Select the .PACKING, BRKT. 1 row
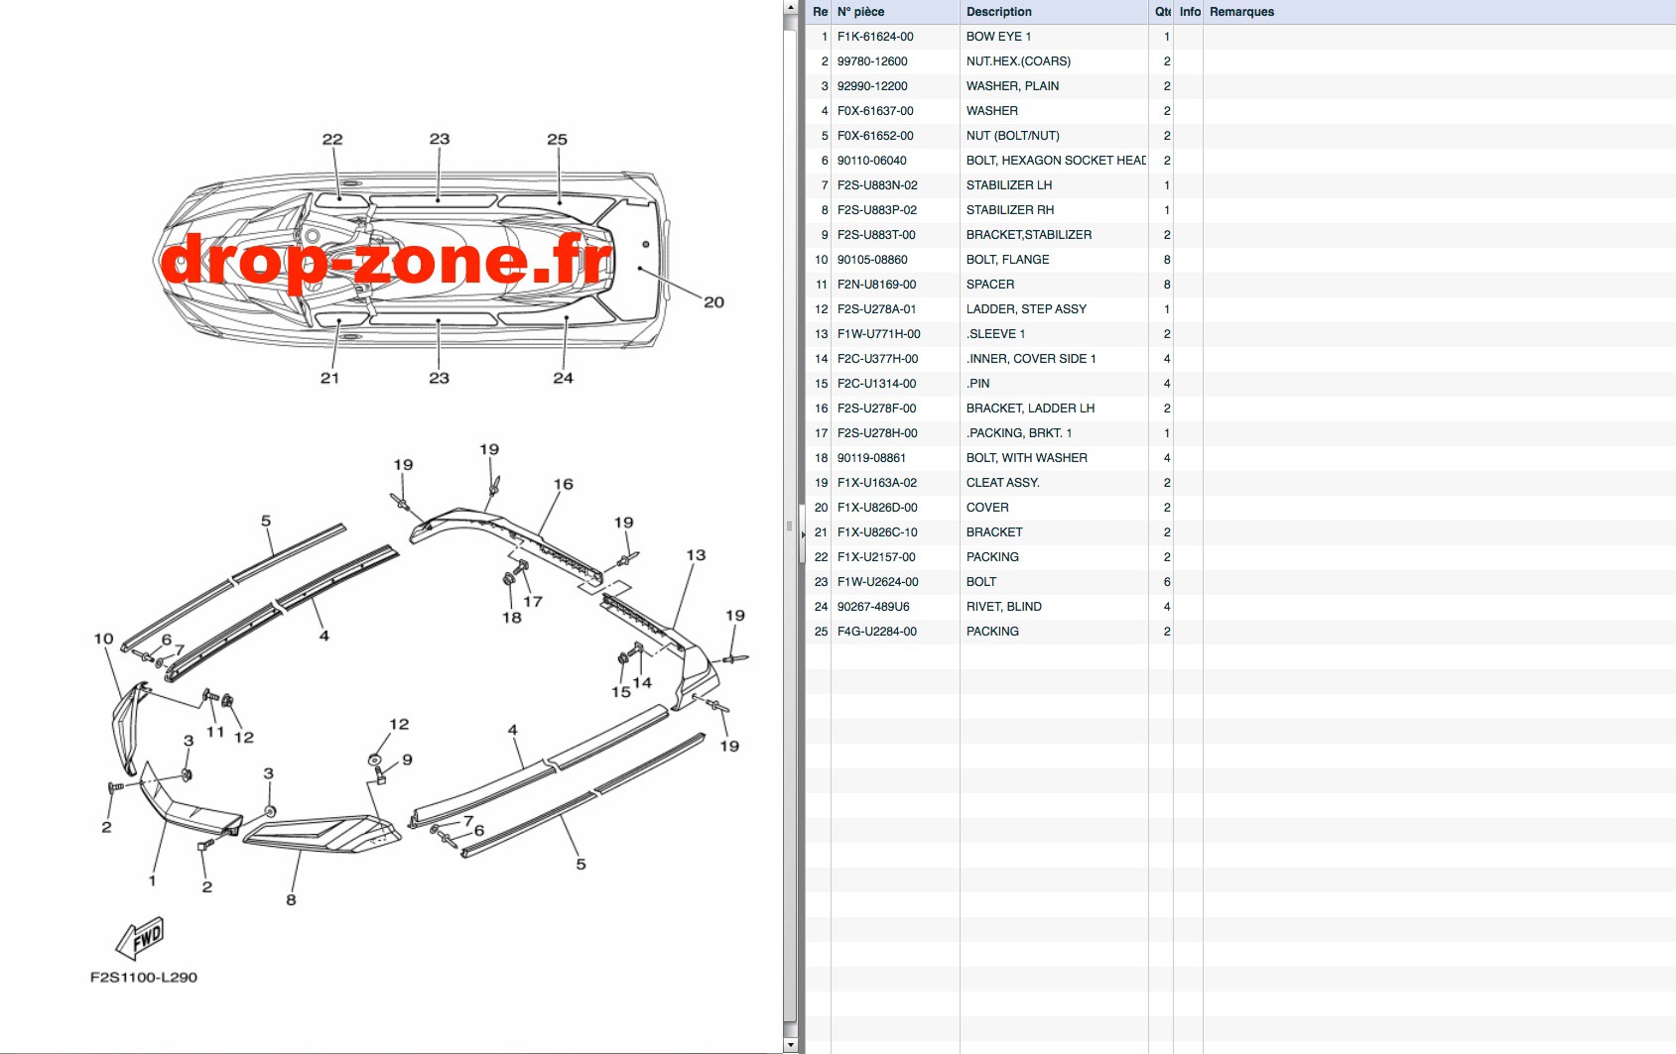This screenshot has width=1676, height=1054. [x=1240, y=433]
